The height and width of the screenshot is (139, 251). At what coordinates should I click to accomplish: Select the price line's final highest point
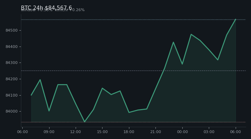[235, 19]
